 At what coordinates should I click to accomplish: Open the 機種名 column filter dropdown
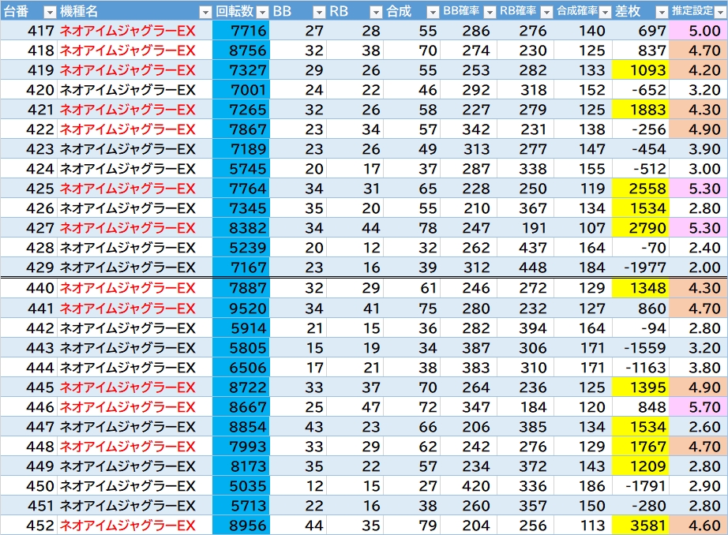point(205,12)
